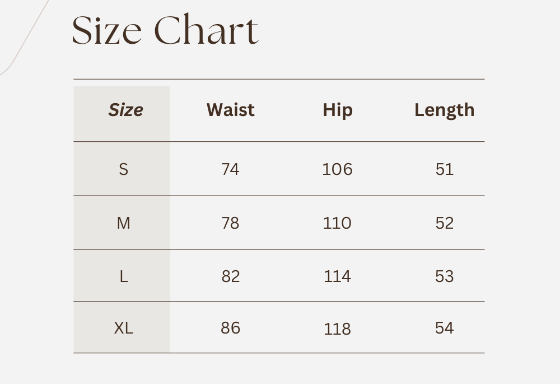560x384 pixels.
Task: Click hip value 114 for size L
Action: [338, 276]
